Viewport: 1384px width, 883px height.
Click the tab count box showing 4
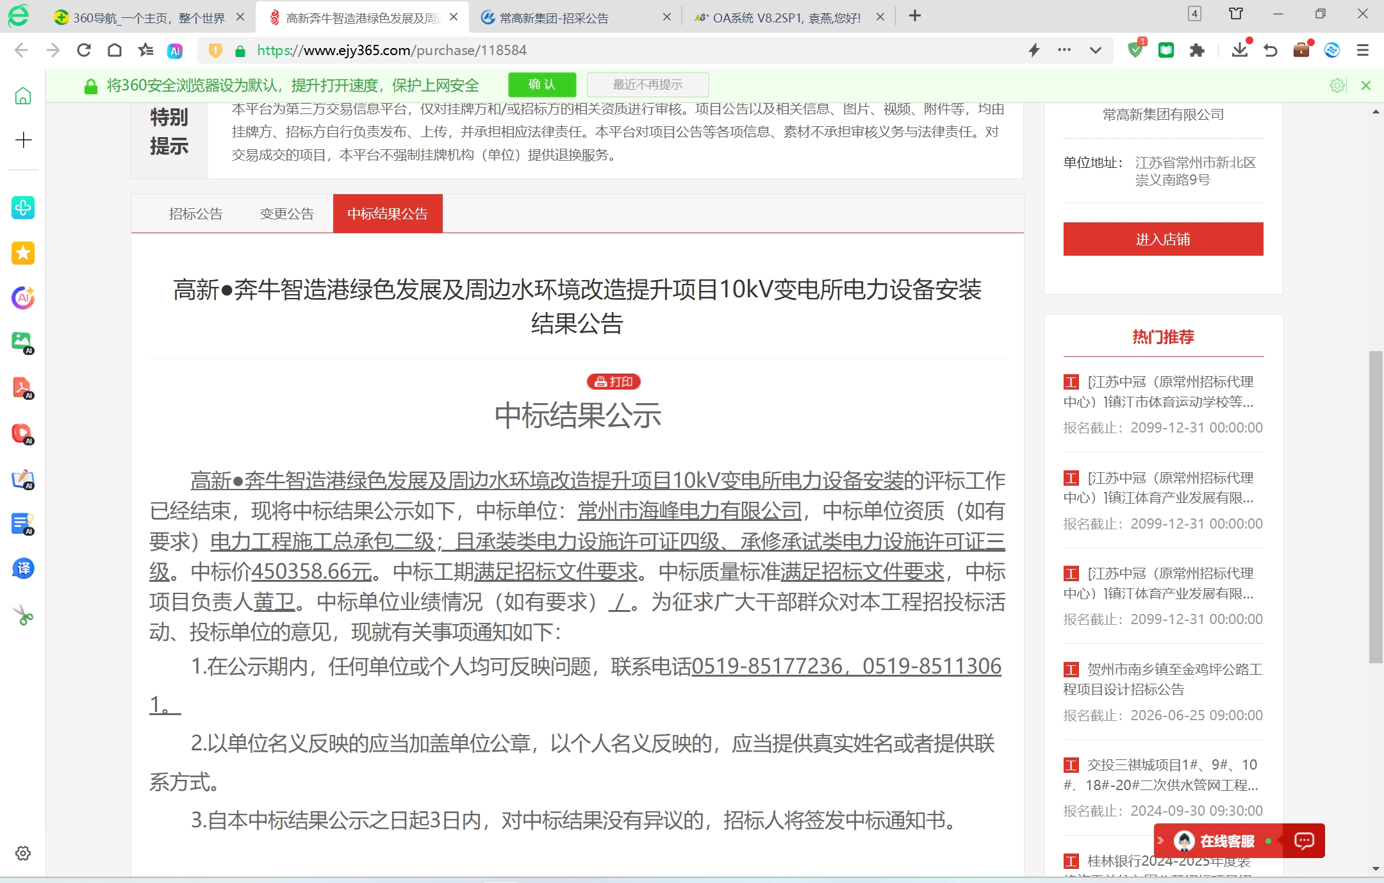(1194, 14)
